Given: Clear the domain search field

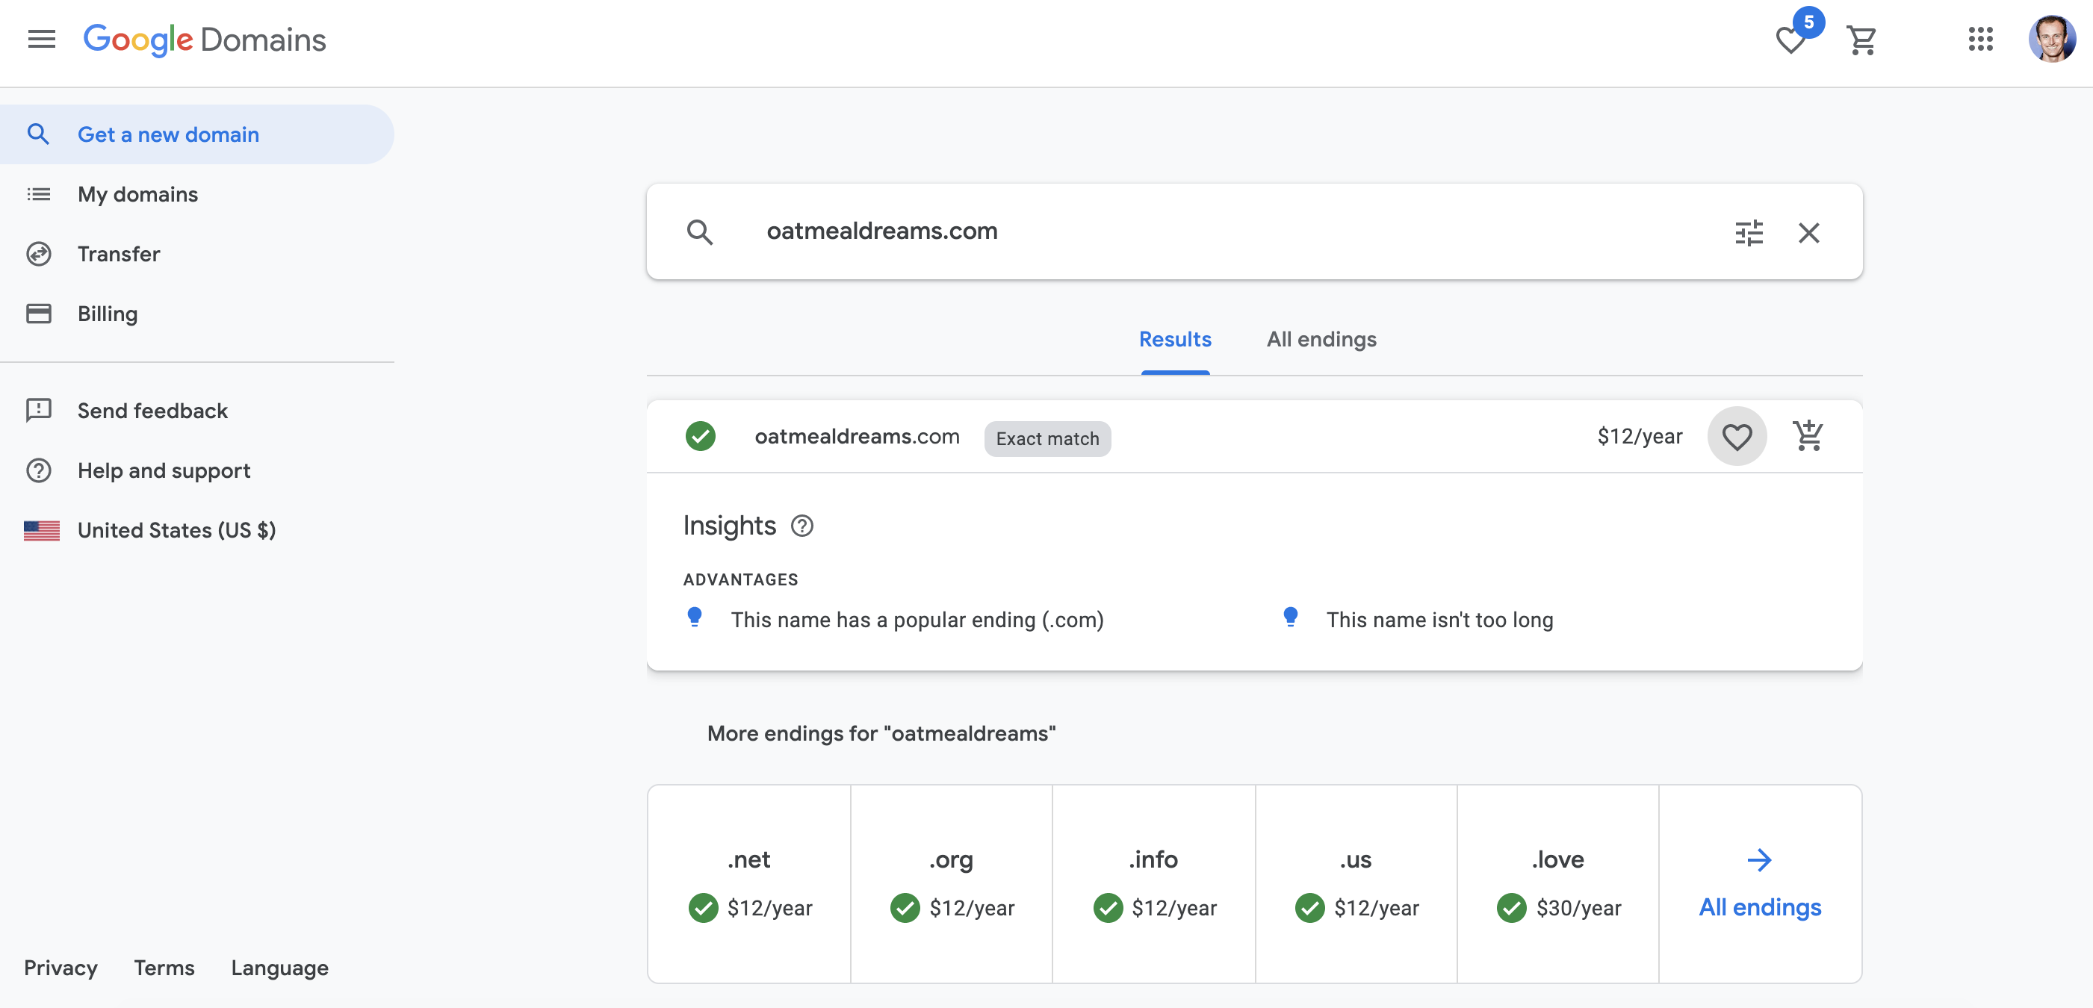Looking at the screenshot, I should tap(1808, 233).
